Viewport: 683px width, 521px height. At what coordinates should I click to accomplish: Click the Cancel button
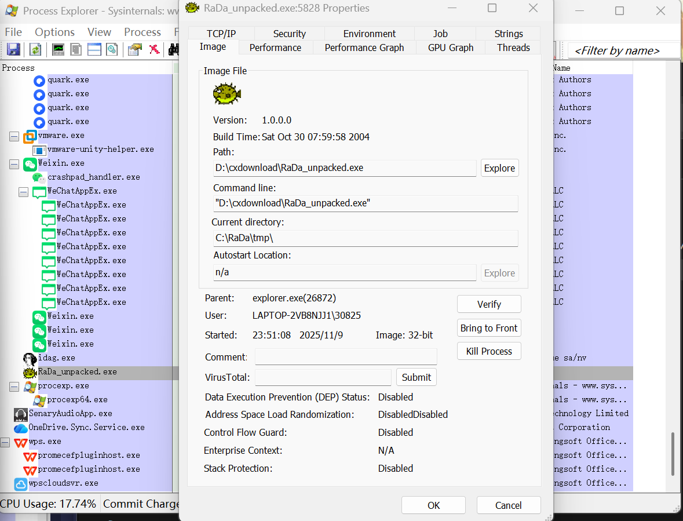[x=508, y=505]
